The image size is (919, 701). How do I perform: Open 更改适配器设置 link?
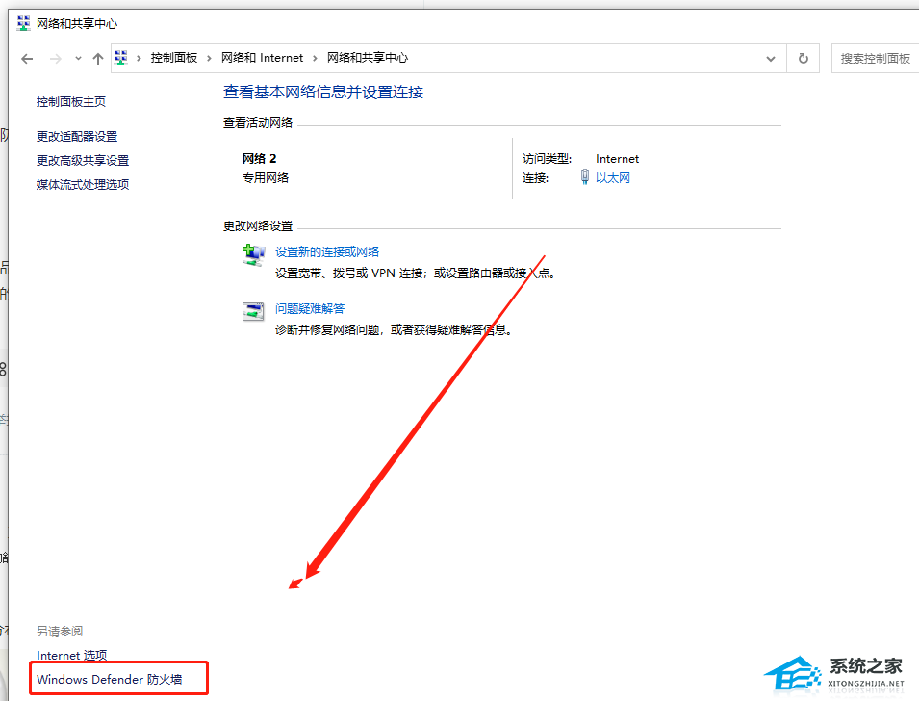[77, 136]
